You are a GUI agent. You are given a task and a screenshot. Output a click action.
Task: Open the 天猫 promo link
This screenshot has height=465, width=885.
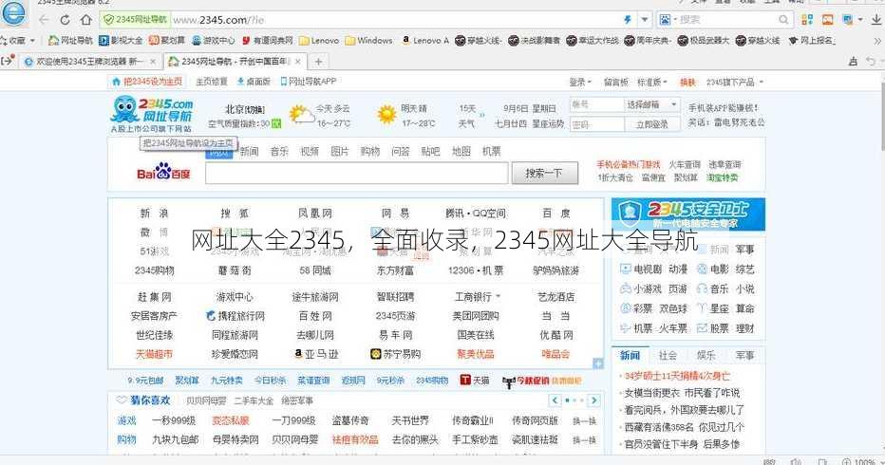coord(475,381)
